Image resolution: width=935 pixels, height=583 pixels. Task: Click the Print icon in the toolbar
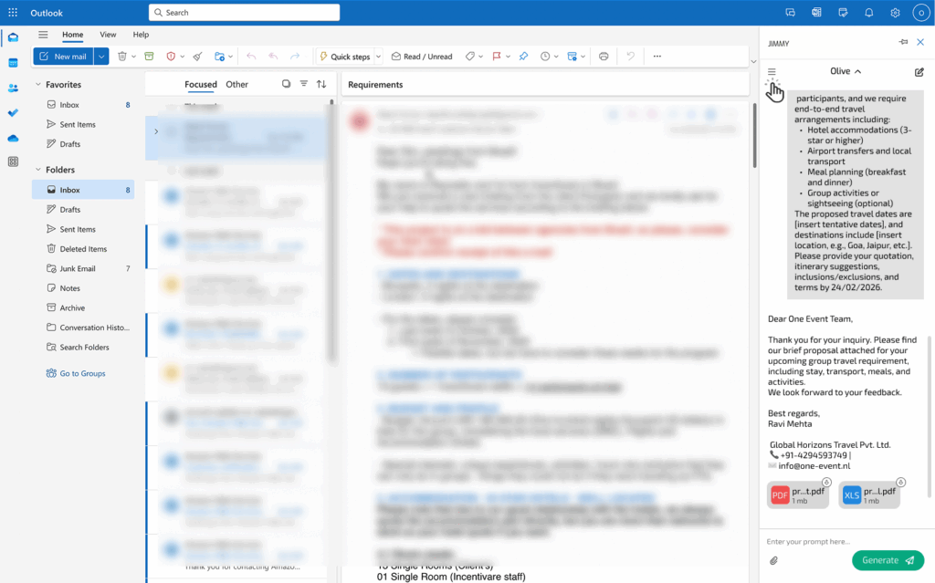coord(604,57)
